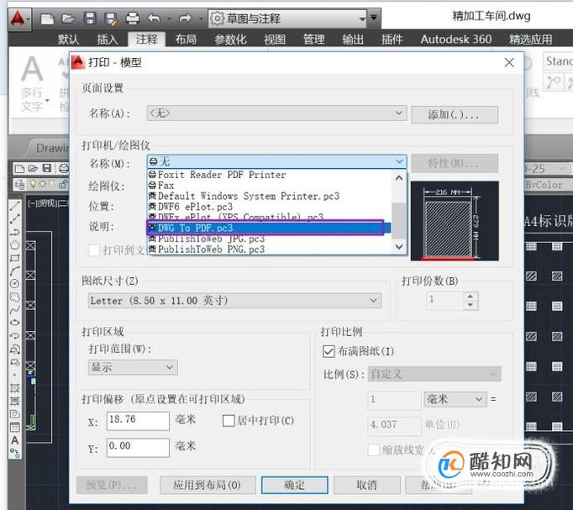Click the Undo arrow icon
This screenshot has width=573, height=510.
tap(155, 18)
